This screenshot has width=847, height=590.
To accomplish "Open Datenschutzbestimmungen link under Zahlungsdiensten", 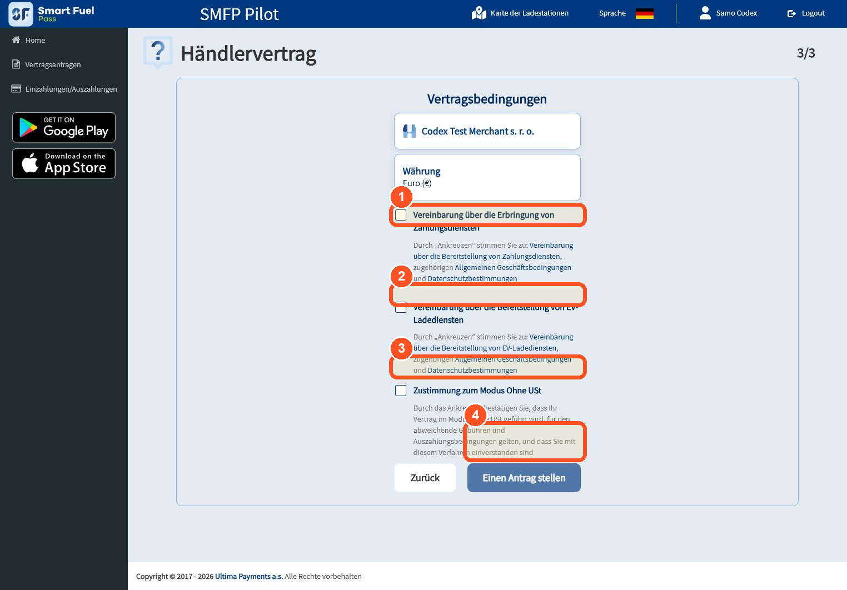I will pyautogui.click(x=472, y=278).
